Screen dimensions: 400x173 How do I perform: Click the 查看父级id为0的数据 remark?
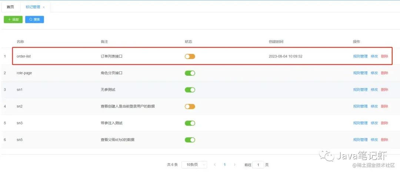pos(117,140)
